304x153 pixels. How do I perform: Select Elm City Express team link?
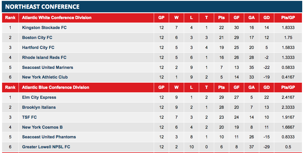tap(39, 97)
